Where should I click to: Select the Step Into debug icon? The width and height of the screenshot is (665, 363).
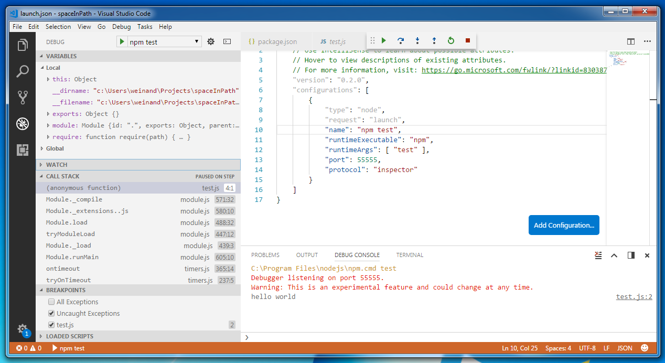[417, 40]
